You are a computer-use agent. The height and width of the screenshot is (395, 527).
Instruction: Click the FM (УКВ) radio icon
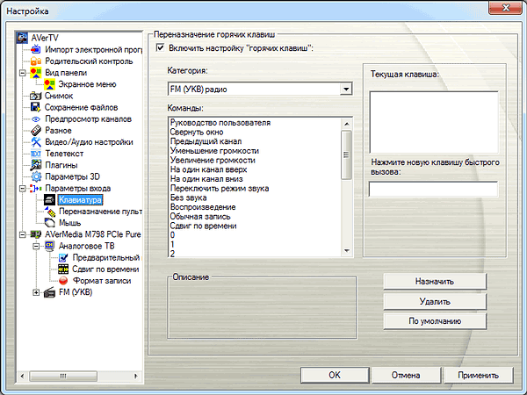(49, 292)
